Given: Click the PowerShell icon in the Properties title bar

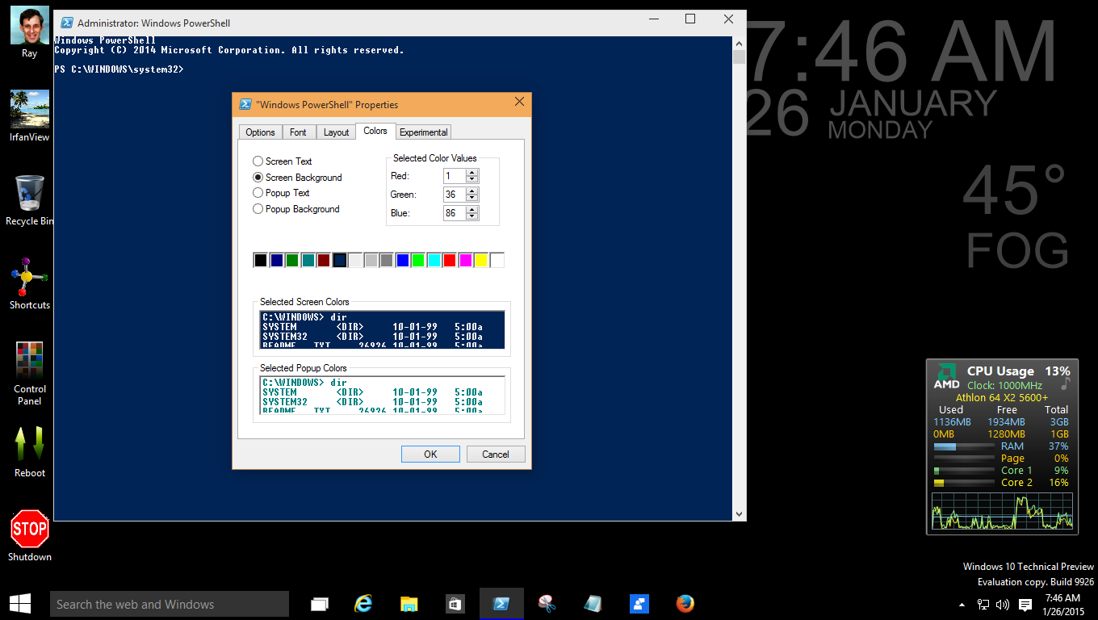Looking at the screenshot, I should click(x=245, y=104).
